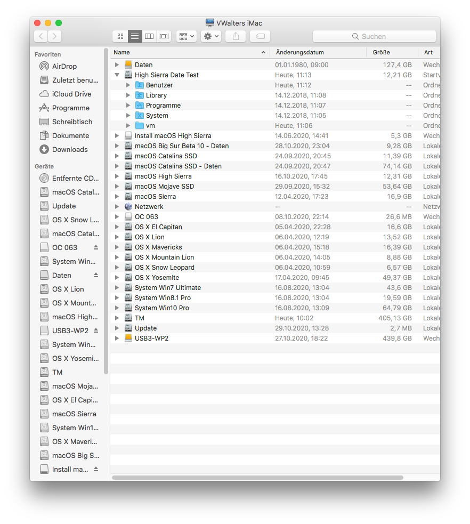Expand the Library folder
470x524 pixels.
[x=128, y=95]
